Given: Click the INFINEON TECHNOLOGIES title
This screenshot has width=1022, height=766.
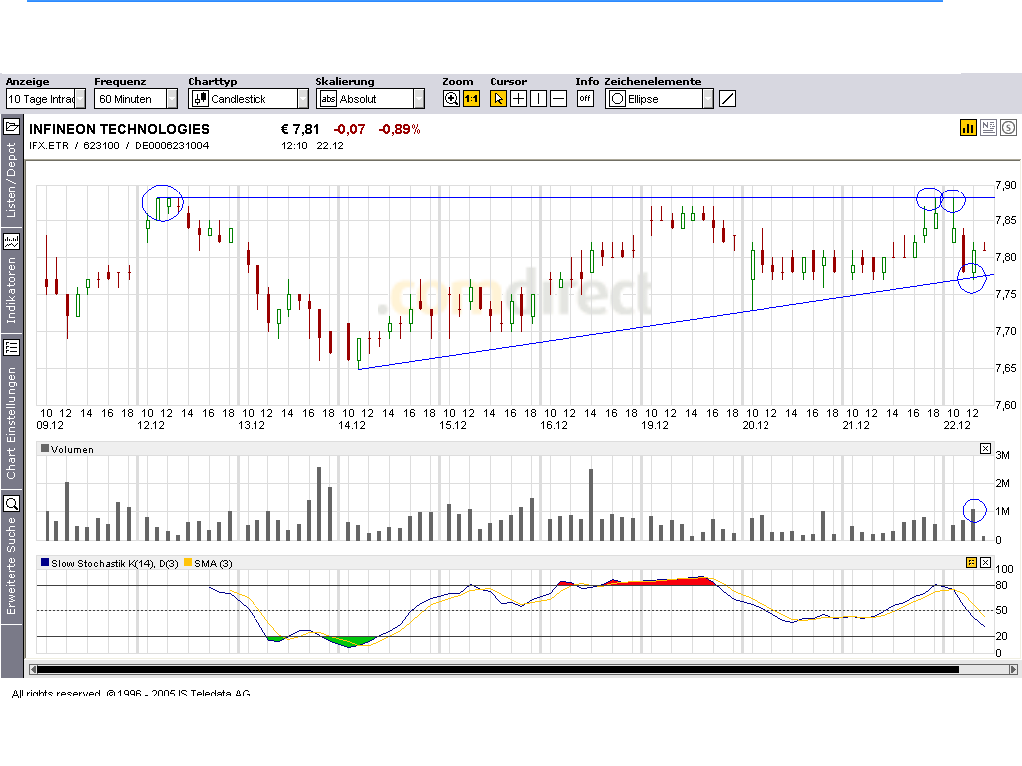Looking at the screenshot, I should (119, 129).
